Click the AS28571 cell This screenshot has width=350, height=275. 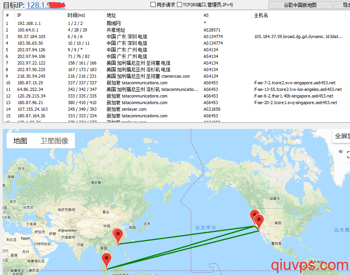pos(212,30)
